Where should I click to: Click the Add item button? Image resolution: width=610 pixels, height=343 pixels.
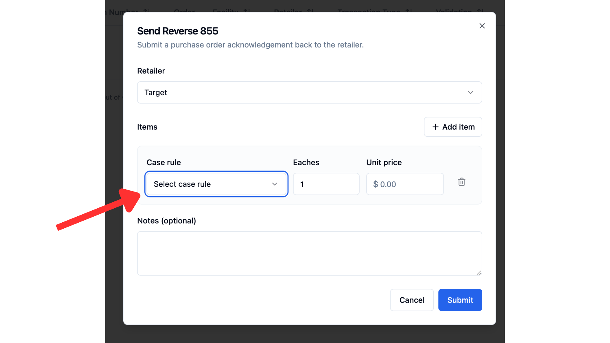(453, 127)
